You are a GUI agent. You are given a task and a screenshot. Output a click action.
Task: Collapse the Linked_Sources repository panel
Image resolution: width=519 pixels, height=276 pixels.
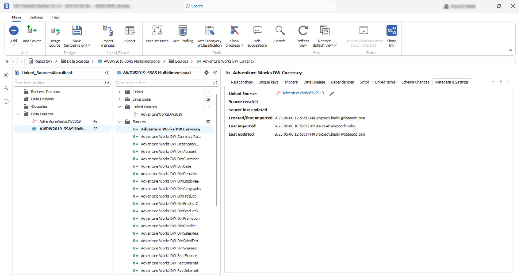pos(107,73)
